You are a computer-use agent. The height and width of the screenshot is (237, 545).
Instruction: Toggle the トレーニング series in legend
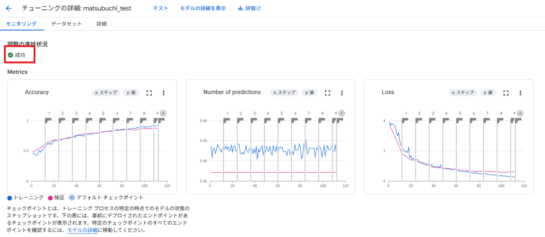[x=26, y=198]
